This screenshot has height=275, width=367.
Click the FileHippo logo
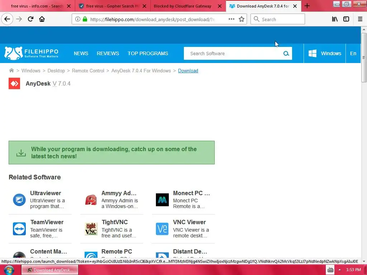32,53
